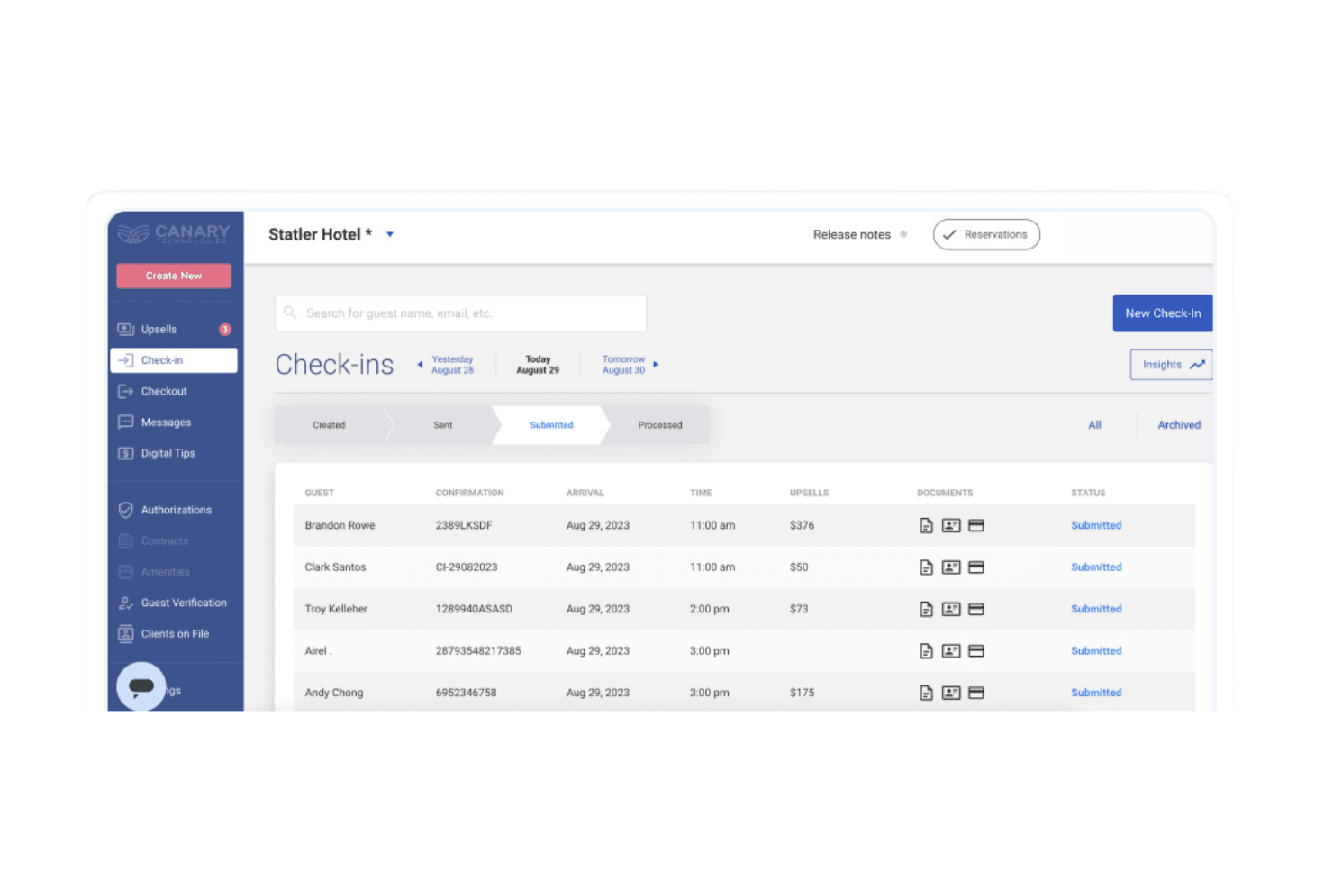Image resolution: width=1333 pixels, height=889 pixels.
Task: Select the Check-in sidebar item
Action: [174, 360]
